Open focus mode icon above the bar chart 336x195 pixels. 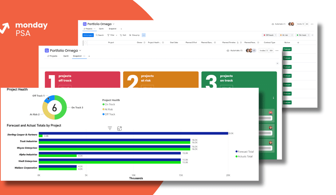[119, 129]
